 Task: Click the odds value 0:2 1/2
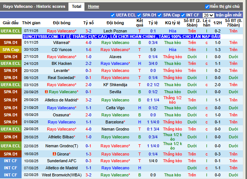(x=153, y=85)
